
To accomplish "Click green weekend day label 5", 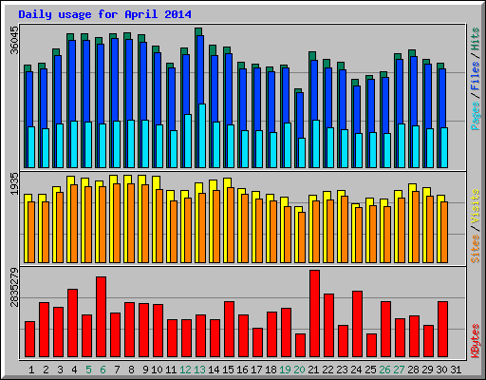I will (88, 370).
